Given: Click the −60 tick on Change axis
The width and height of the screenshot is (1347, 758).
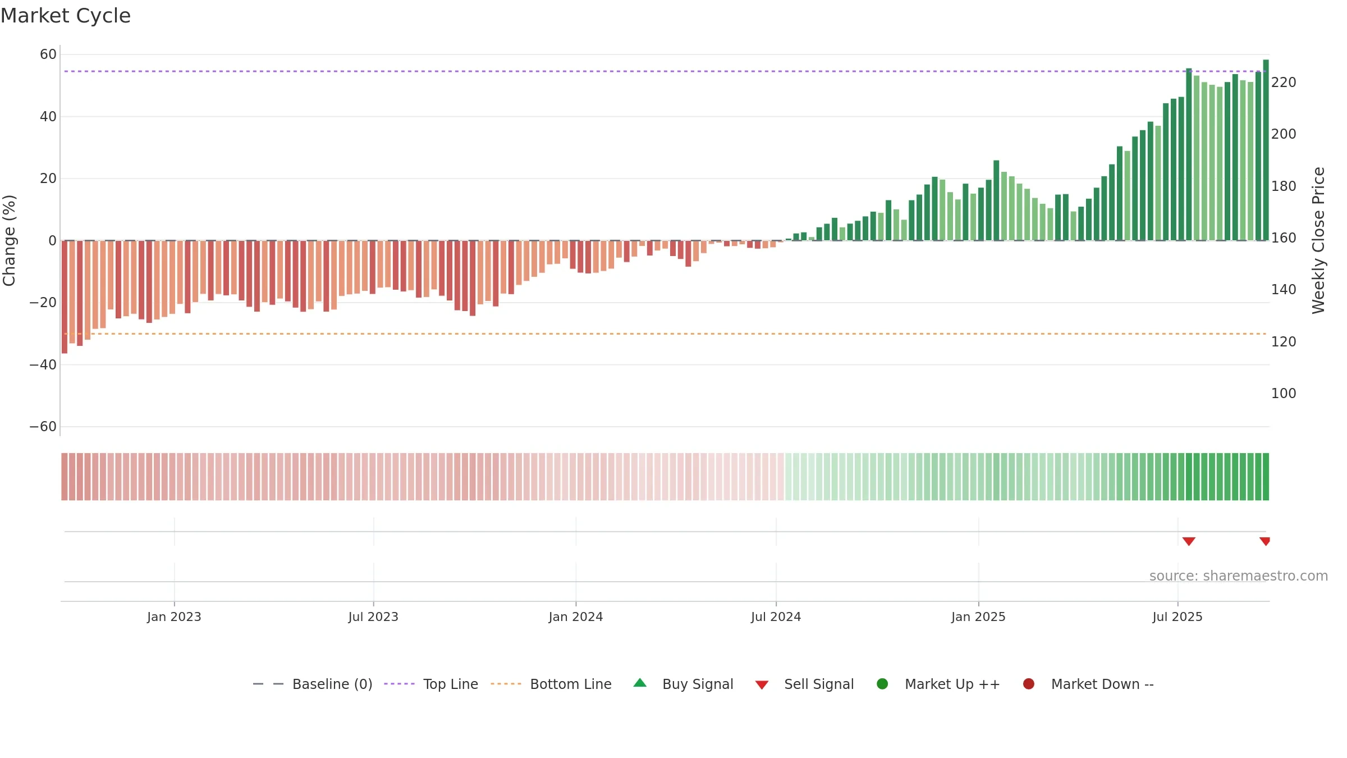Looking at the screenshot, I should [x=43, y=427].
